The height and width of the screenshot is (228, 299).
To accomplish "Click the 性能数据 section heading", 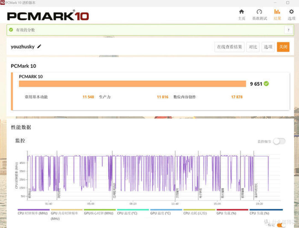I will (x=21, y=127).
